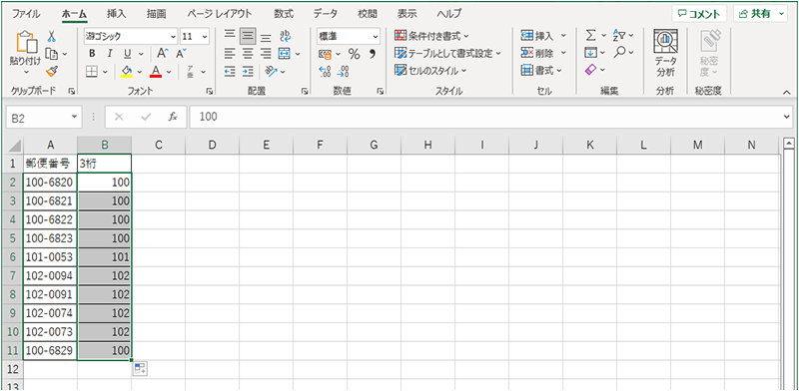Select cell A6 containing 101-0053
Image resolution: width=799 pixels, height=391 pixels.
[51, 257]
